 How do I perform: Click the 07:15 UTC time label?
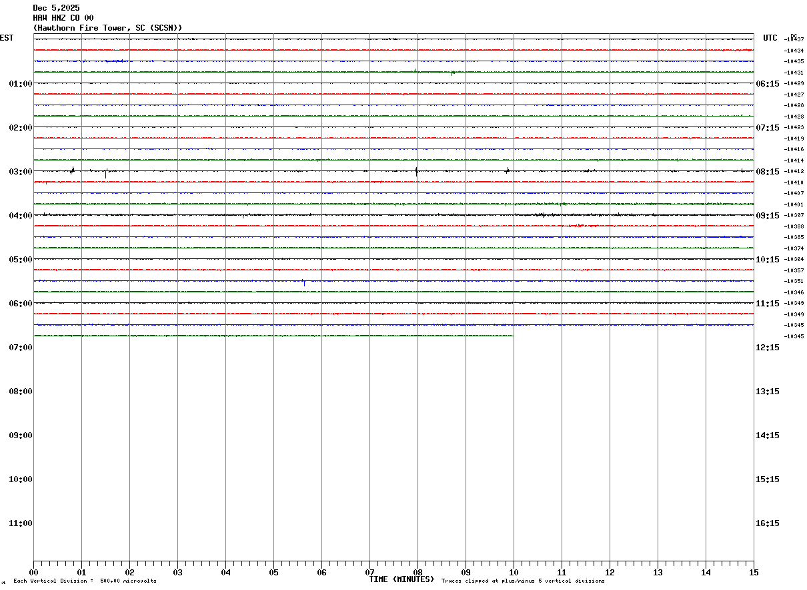pos(768,128)
